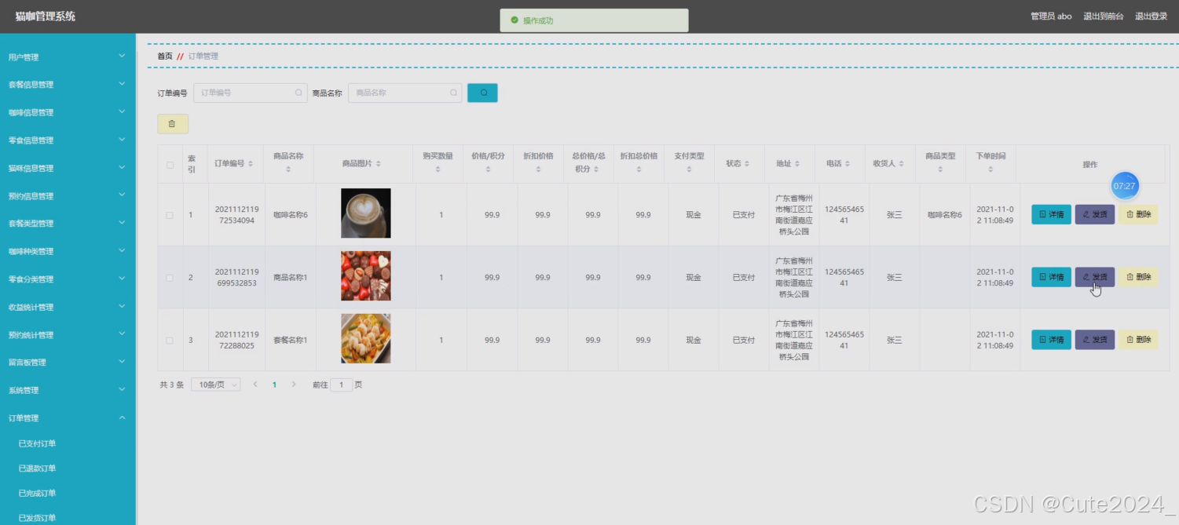The height and width of the screenshot is (525, 1179).
Task: Sort by 支付类型 column sort arrows
Action: pos(689,170)
